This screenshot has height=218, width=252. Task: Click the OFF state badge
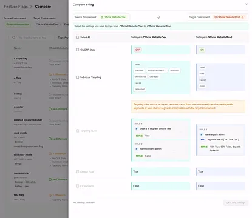tap(138, 50)
